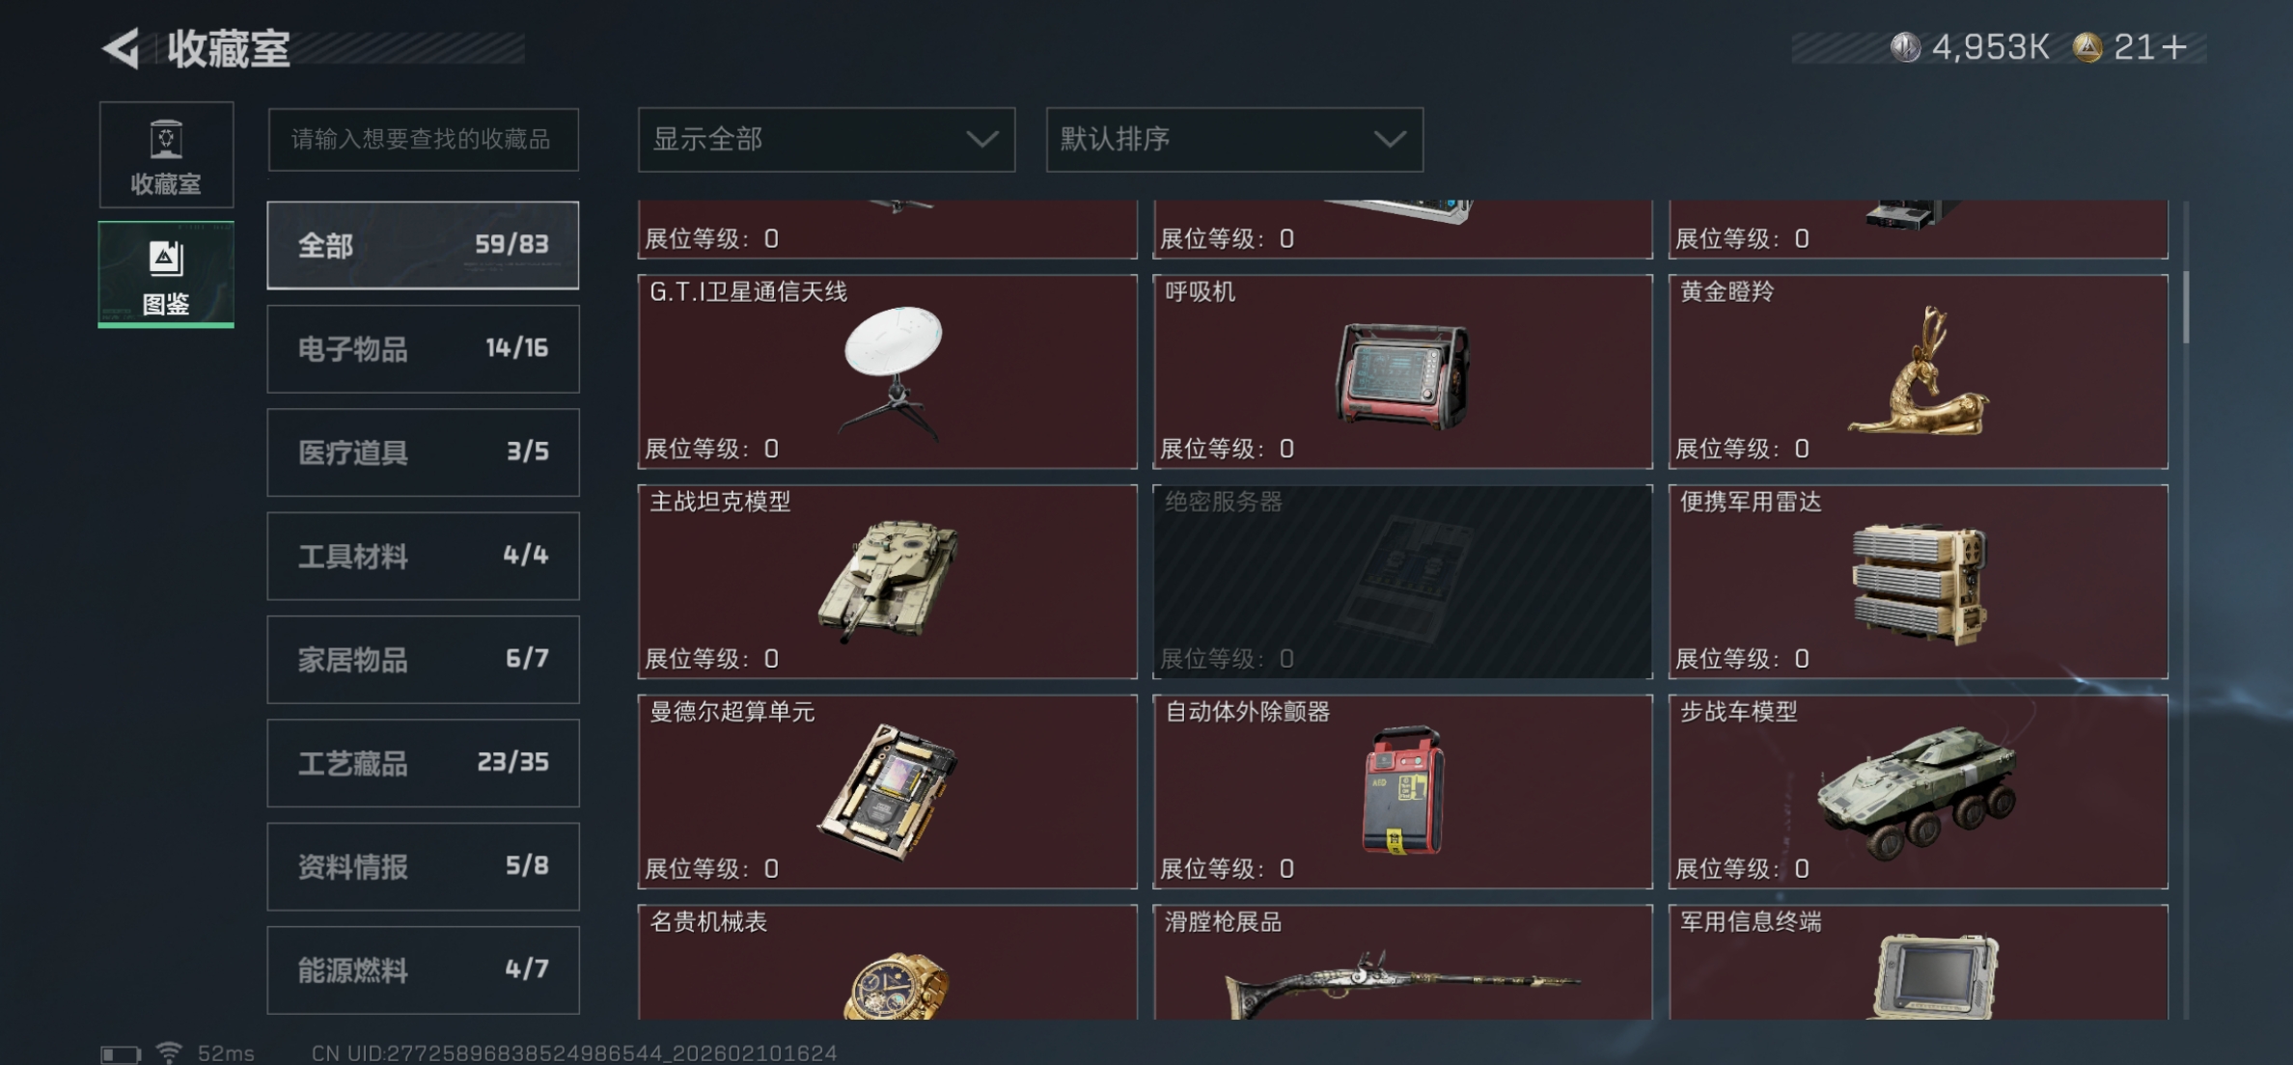Tap the Wi-Fi signal status icon
The image size is (2293, 1065).
pos(170,1052)
